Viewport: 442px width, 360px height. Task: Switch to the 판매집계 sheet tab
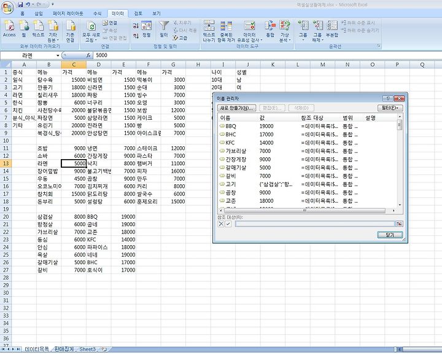tap(64, 349)
